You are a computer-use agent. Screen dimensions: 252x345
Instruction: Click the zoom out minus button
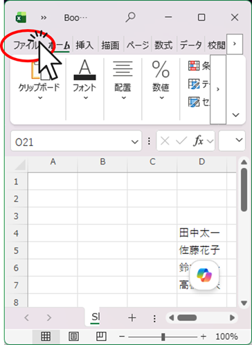tap(122, 337)
